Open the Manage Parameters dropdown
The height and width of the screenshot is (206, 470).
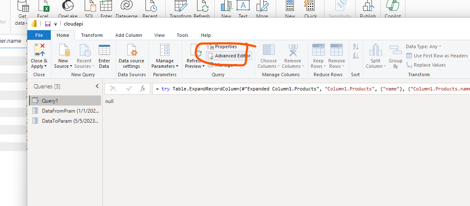coord(165,66)
